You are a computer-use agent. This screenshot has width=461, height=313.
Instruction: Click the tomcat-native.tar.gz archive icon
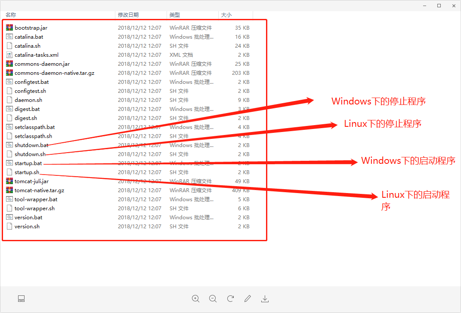[x=9, y=190]
